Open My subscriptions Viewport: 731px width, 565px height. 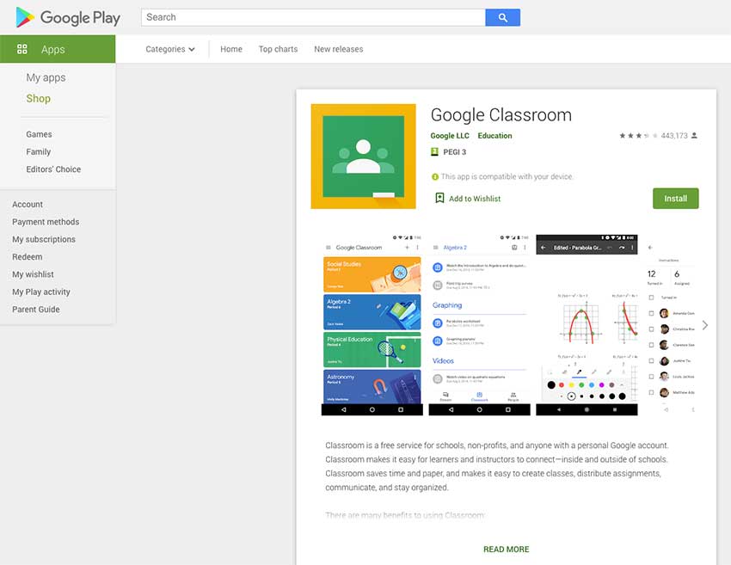[x=44, y=239]
